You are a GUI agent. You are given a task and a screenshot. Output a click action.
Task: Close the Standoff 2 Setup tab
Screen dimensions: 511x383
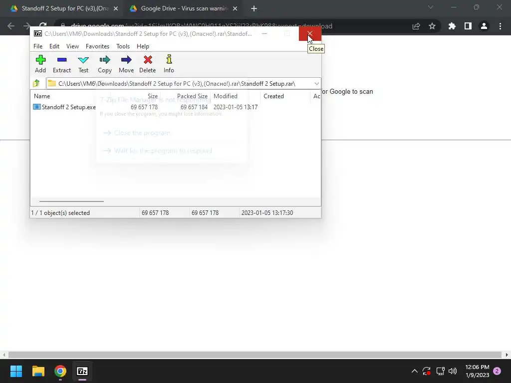(116, 9)
